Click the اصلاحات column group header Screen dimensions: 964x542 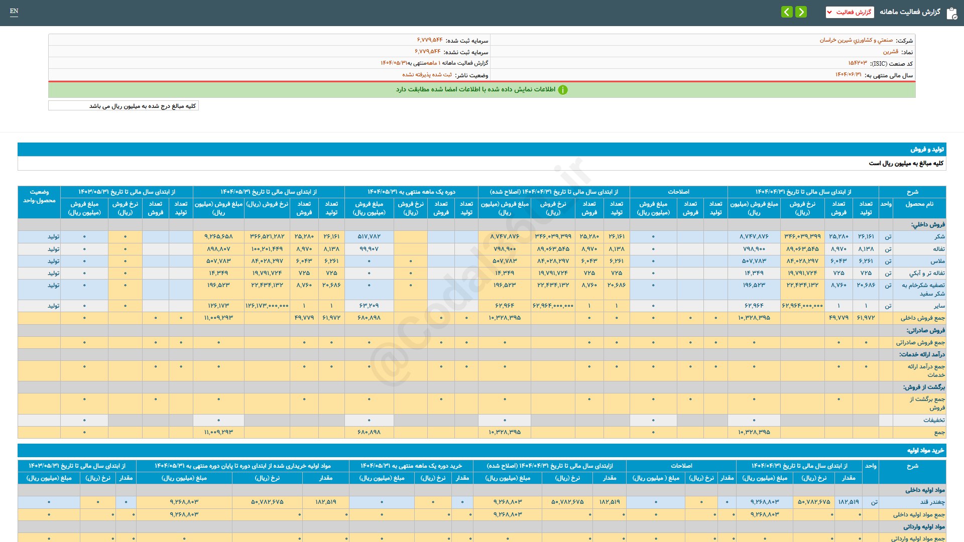tap(678, 192)
